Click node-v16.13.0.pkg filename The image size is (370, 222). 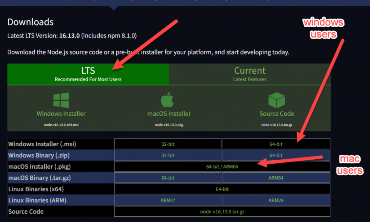point(169,125)
